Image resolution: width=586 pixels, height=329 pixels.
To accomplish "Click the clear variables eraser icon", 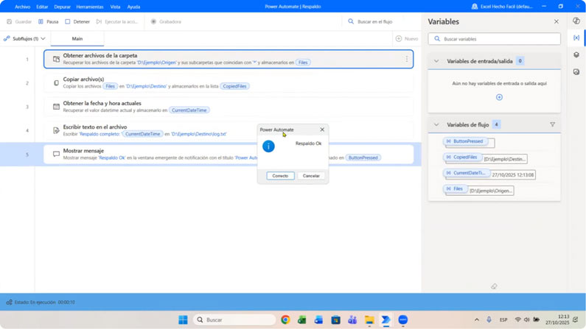I will pos(494,286).
